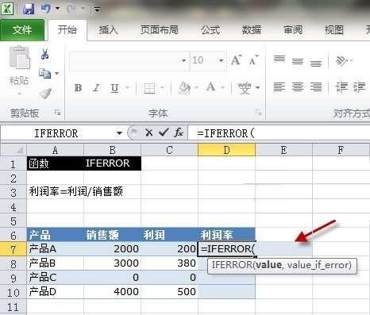
Task: Click the Cut scissors icon
Action: (x=44, y=54)
